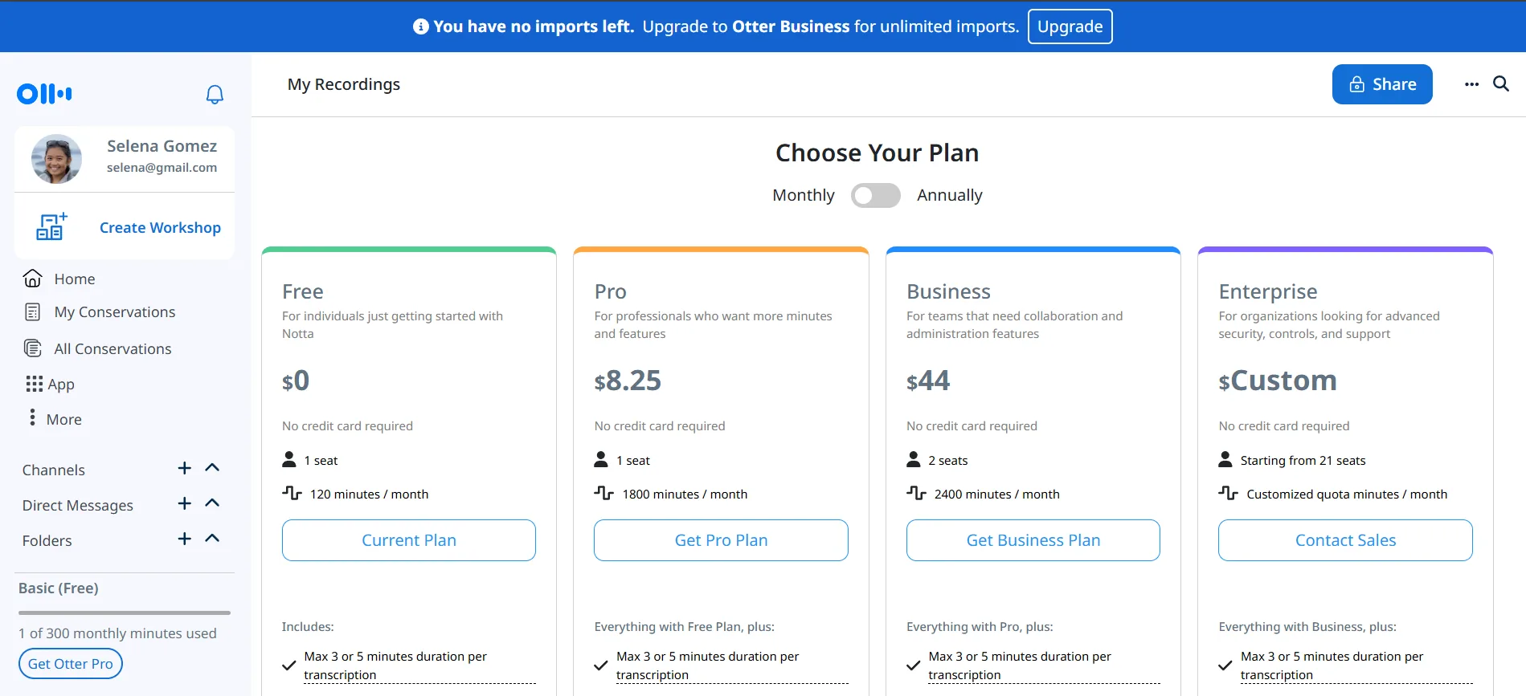This screenshot has width=1526, height=696.
Task: Click Selena Gomez profile avatar
Action: (x=56, y=159)
